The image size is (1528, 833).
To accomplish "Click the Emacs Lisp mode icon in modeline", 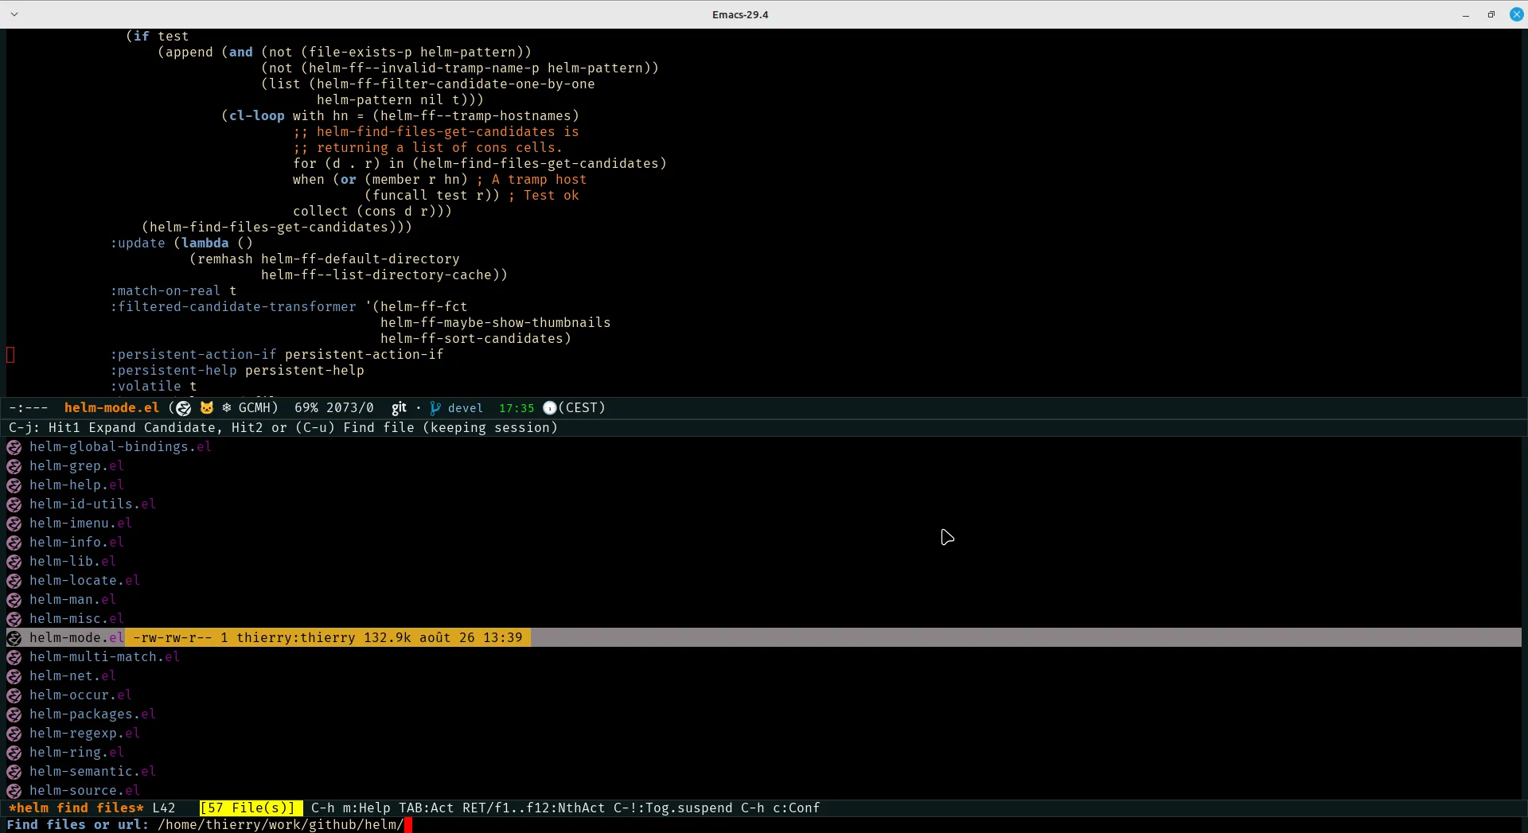I will [x=184, y=408].
